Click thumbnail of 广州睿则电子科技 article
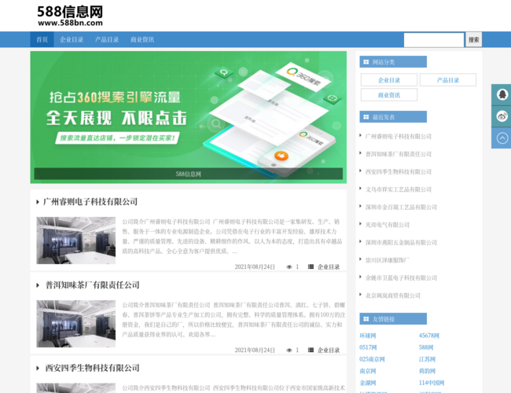The width and height of the screenshot is (511, 393). [76, 241]
